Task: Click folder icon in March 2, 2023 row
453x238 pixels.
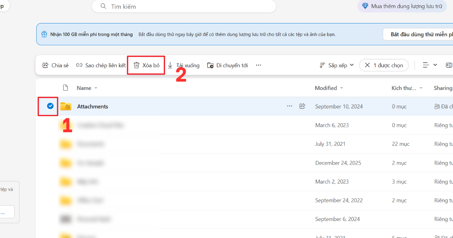Action: (66, 182)
